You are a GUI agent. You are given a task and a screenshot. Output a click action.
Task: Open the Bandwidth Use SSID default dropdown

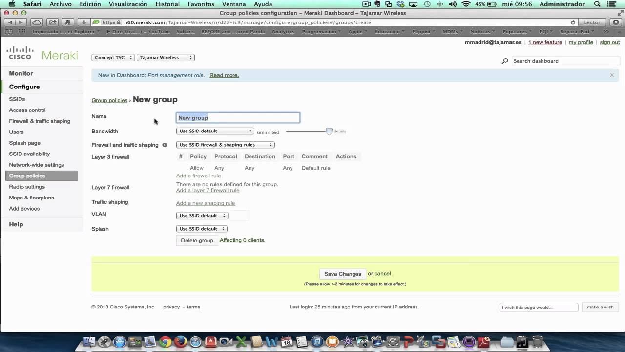point(215,131)
